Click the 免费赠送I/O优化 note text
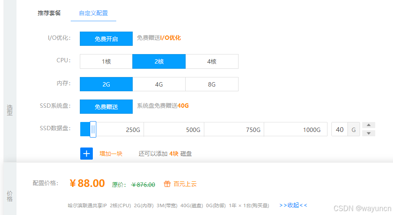Viewport: 393px width, 215px height. tap(159, 38)
